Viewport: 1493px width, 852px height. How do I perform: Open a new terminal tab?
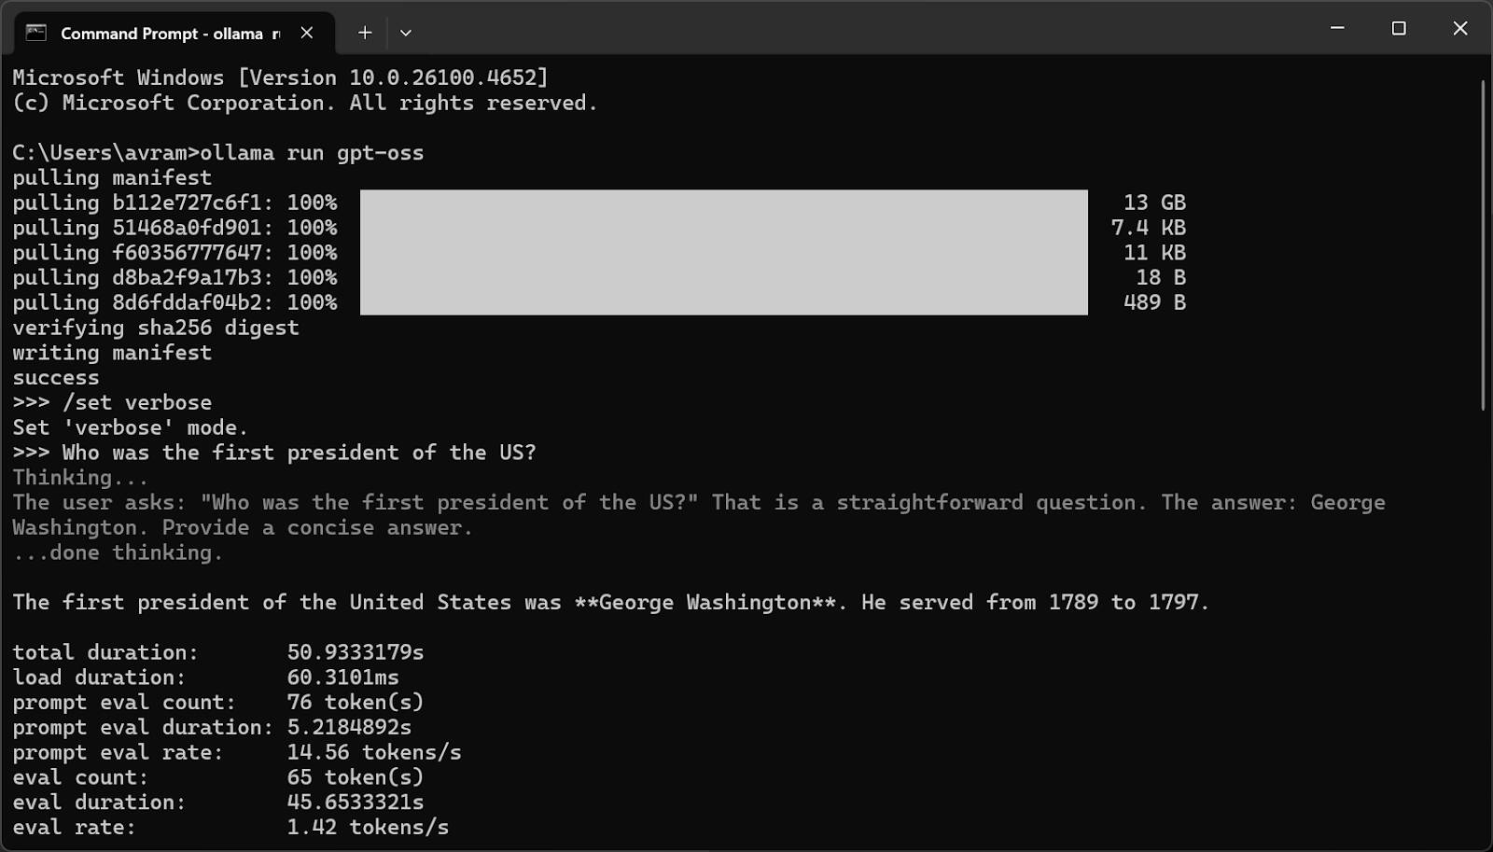(x=365, y=33)
